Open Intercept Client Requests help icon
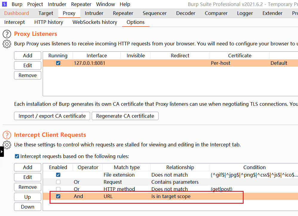Image resolution: width=298 pixels, height=216 pixels. click(7, 135)
